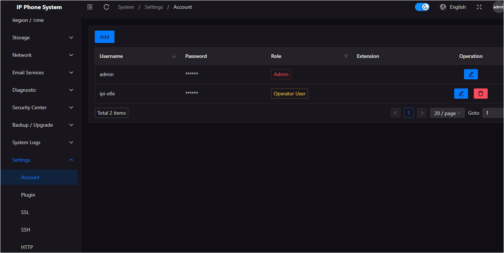Edit the ipi-e8x account with pencil icon
The image size is (504, 253).
(461, 94)
